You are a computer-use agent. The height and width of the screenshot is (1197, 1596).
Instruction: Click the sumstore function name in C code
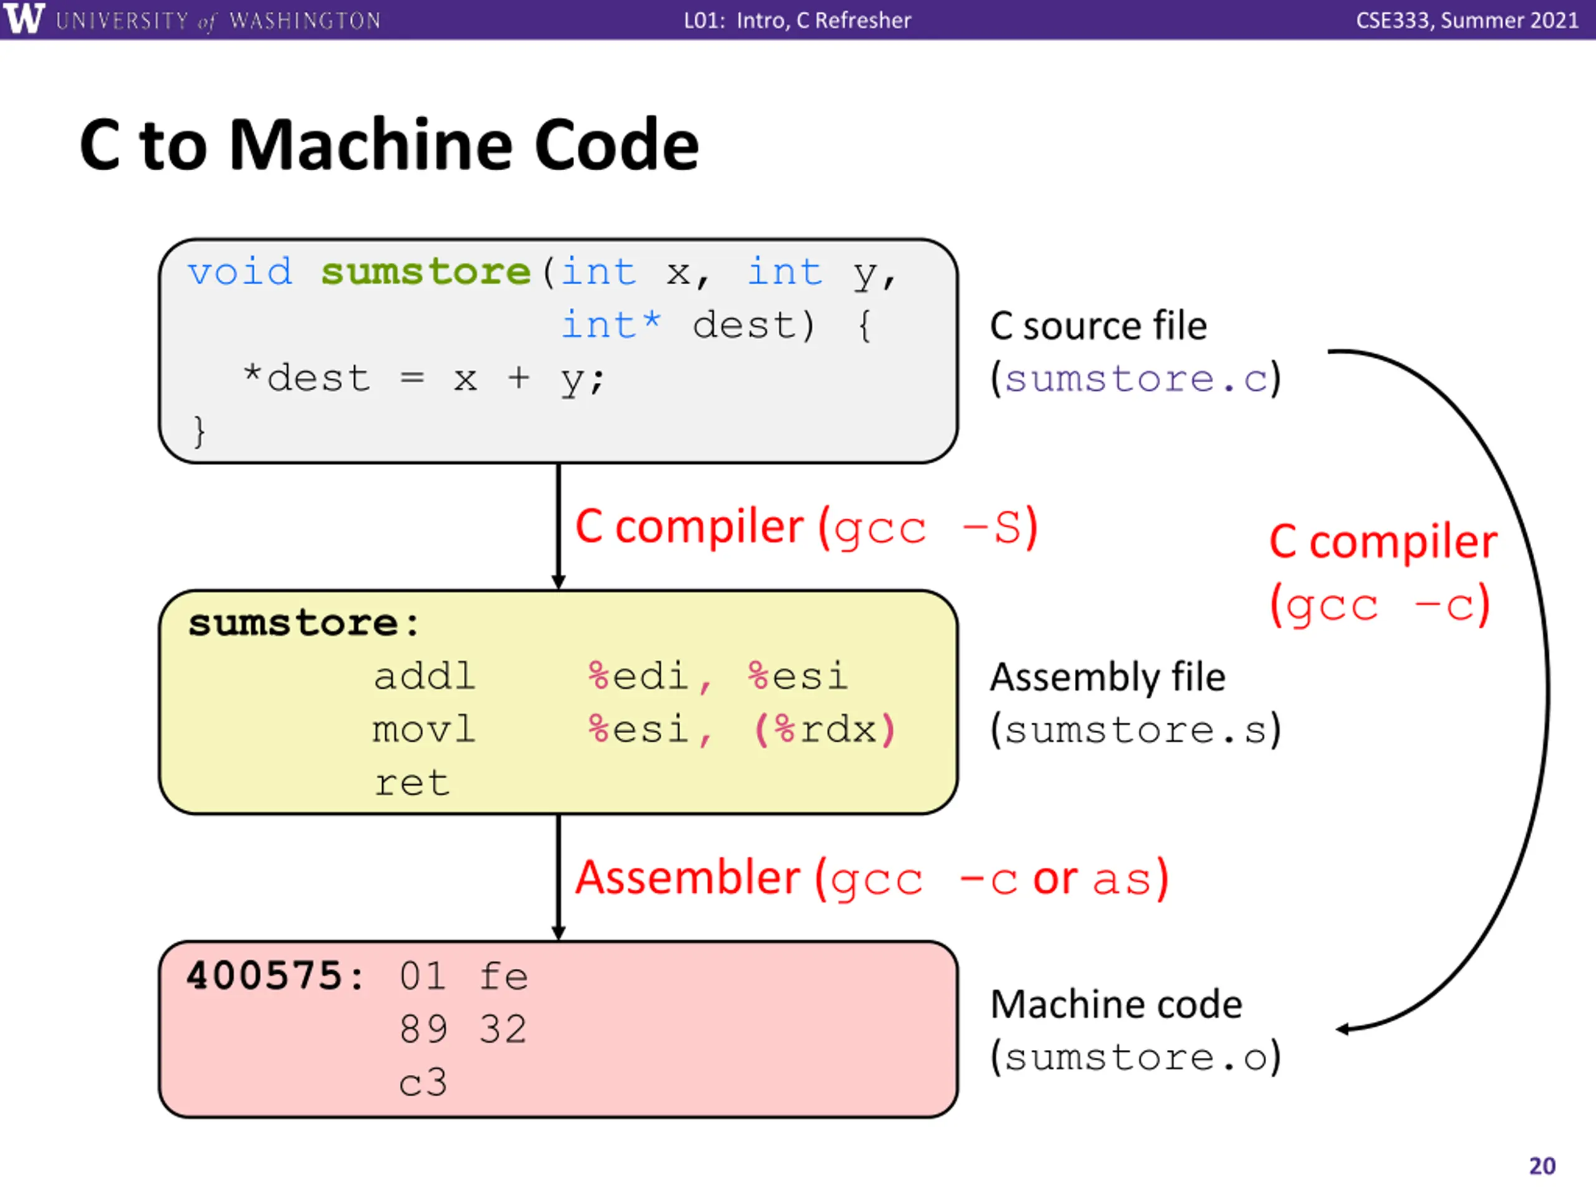pyautogui.click(x=426, y=272)
